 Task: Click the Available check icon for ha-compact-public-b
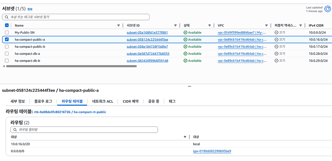pos(185,46)
